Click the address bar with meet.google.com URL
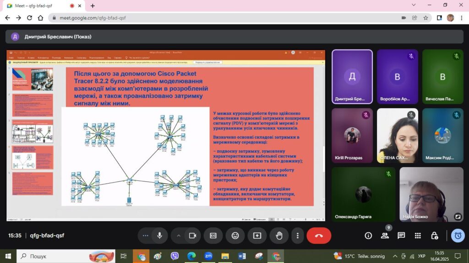 coord(240,18)
